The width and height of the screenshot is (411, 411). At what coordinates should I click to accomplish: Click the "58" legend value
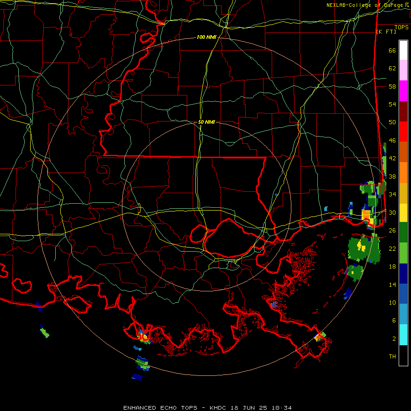[x=392, y=86]
